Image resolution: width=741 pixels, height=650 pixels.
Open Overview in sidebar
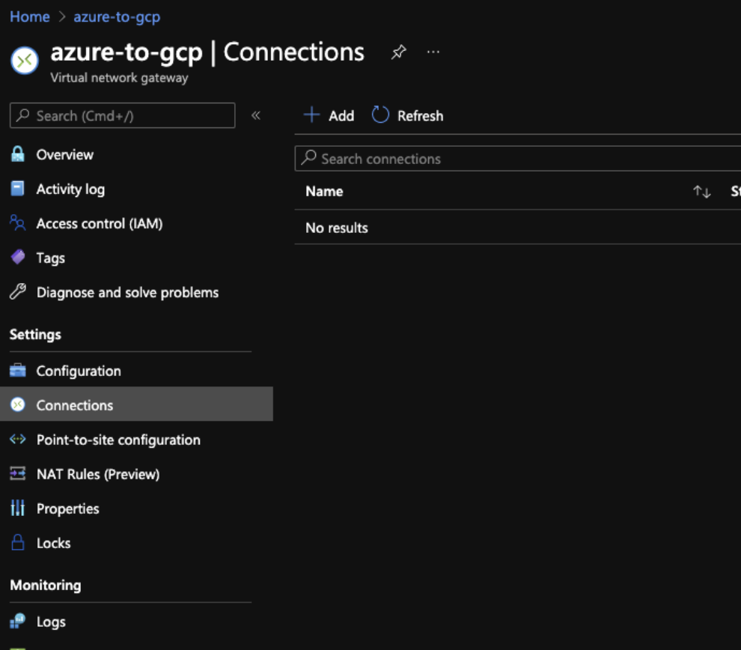point(64,155)
